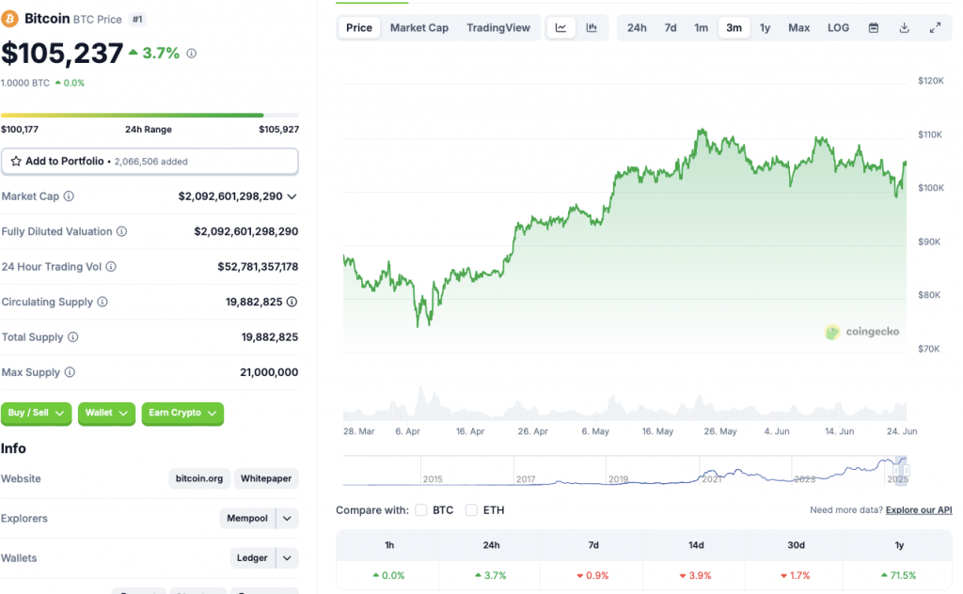Select the 3m chart range
Screen dimensions: 963x594
click(x=734, y=27)
